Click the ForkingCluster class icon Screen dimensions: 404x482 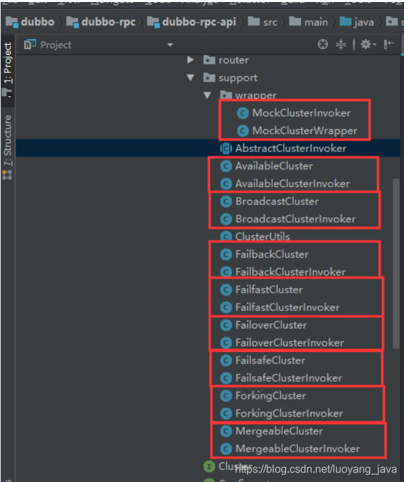pos(226,396)
